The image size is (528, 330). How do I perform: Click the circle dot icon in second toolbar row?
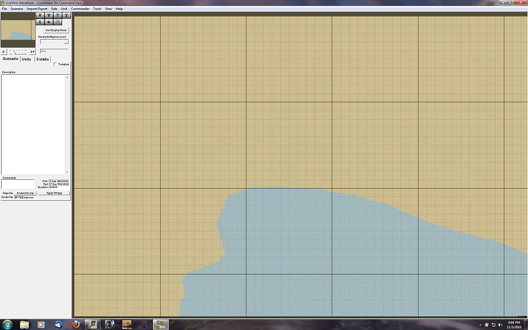pyautogui.click(x=49, y=22)
